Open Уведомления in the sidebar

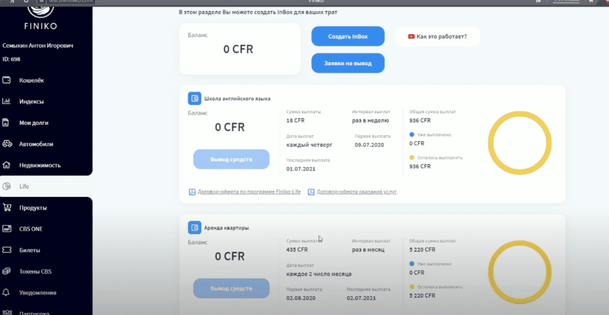(38, 293)
